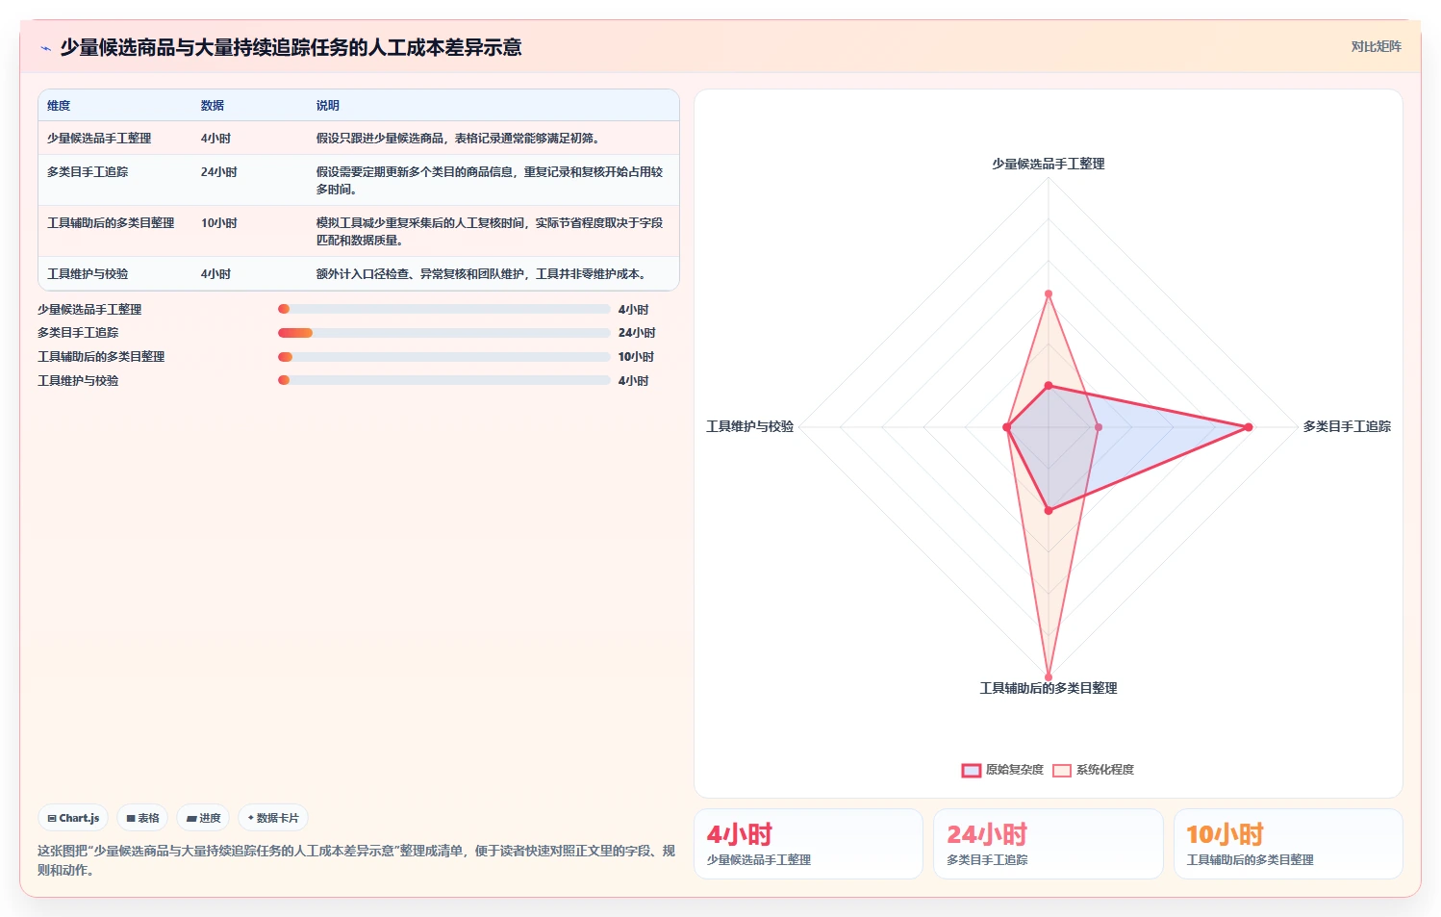Image resolution: width=1441 pixels, height=917 pixels.
Task: Click the pink radar point at the bottom vertex
Action: pos(1049,676)
